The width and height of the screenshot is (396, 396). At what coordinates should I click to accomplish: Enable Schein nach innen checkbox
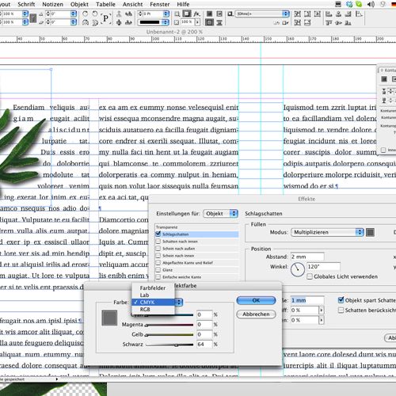tap(158, 255)
